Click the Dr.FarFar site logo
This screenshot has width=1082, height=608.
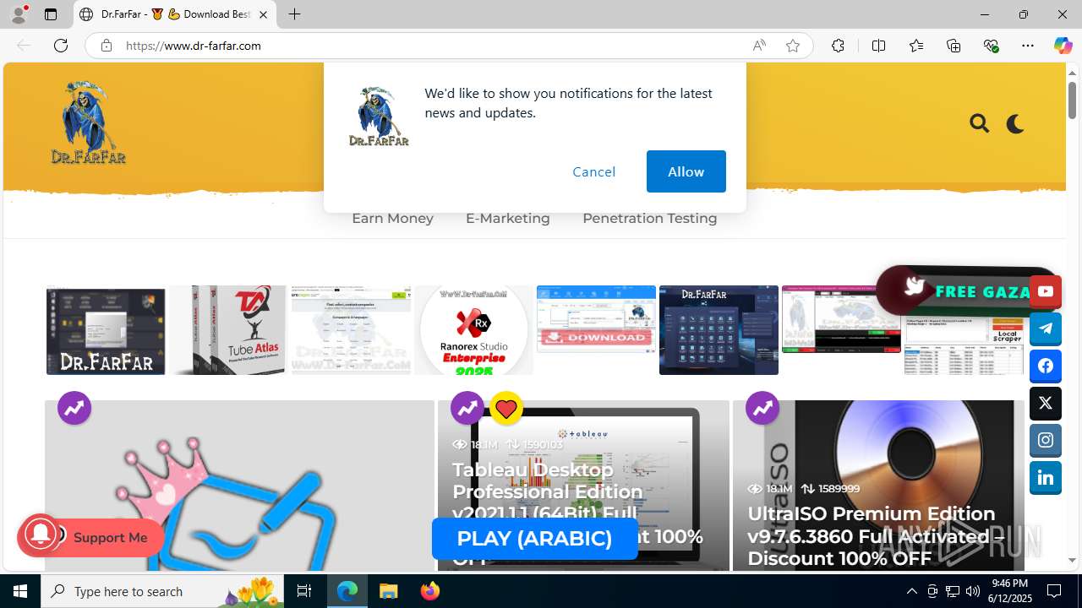[88, 122]
